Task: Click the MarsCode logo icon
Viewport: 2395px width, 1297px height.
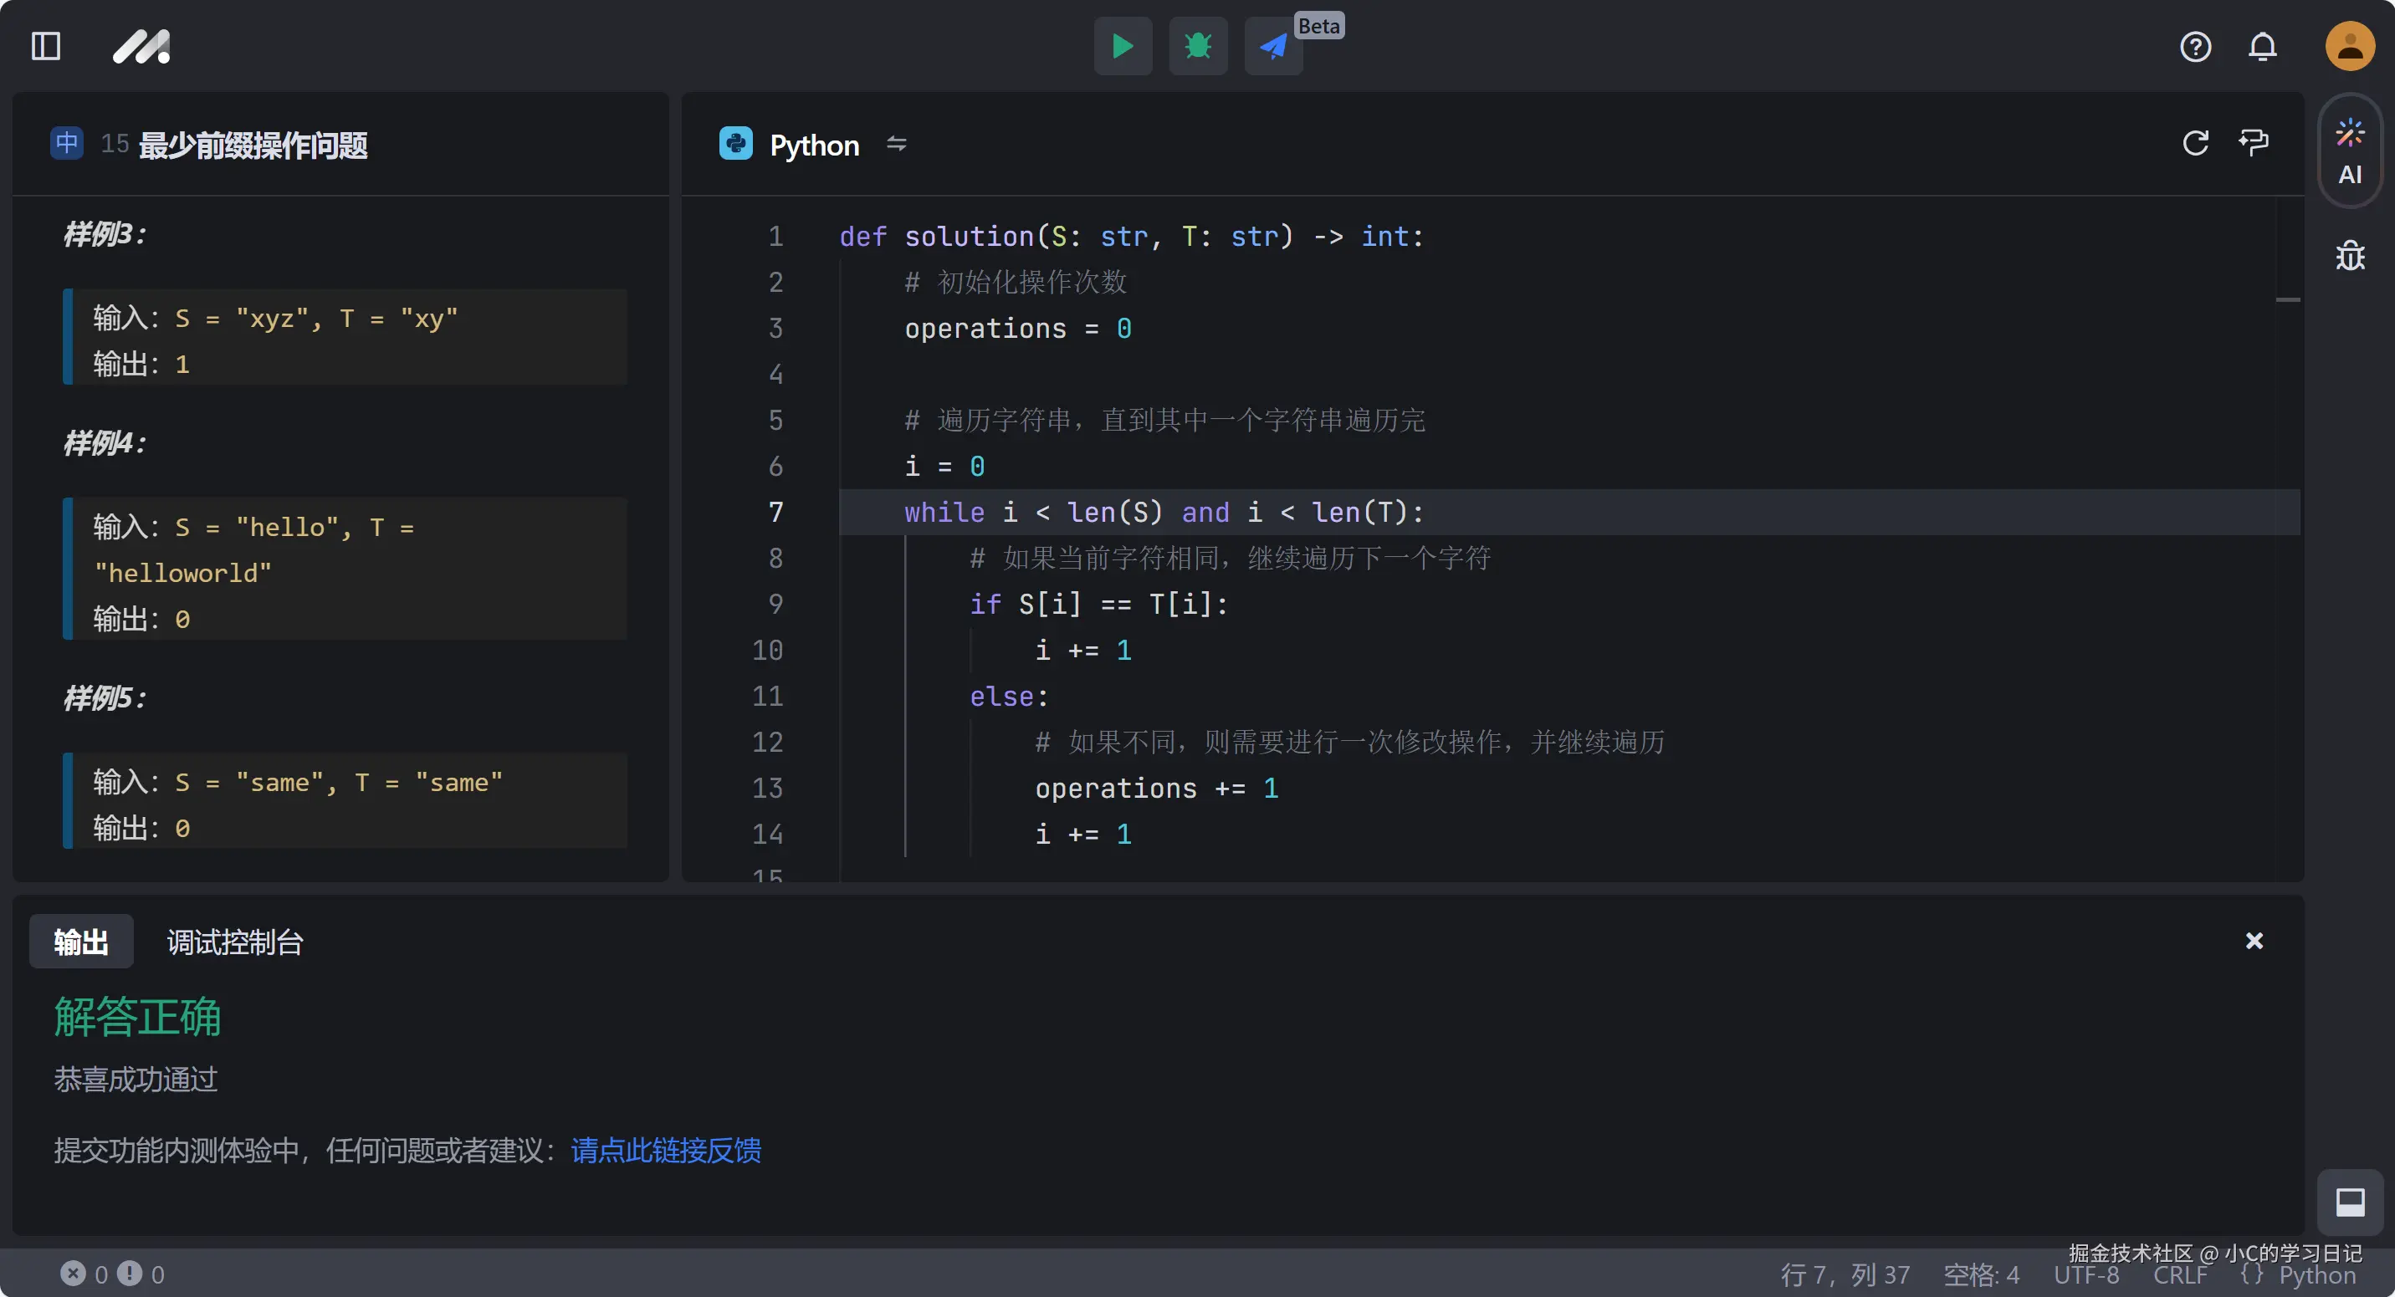Action: pos(141,47)
